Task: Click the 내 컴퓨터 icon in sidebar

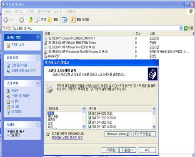Action: (8, 112)
